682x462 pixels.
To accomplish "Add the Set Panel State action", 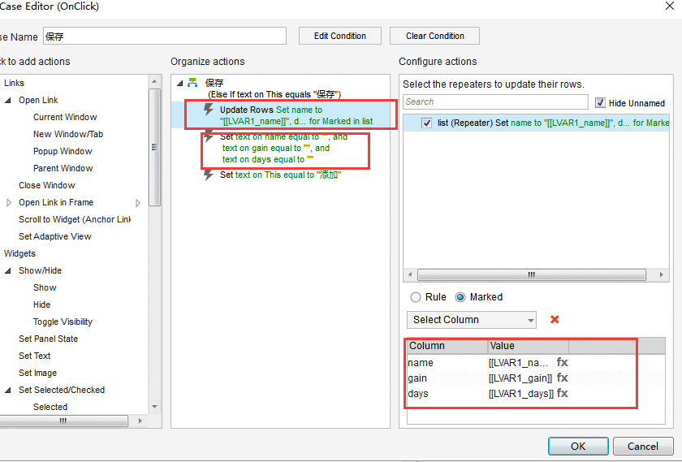I will (48, 339).
